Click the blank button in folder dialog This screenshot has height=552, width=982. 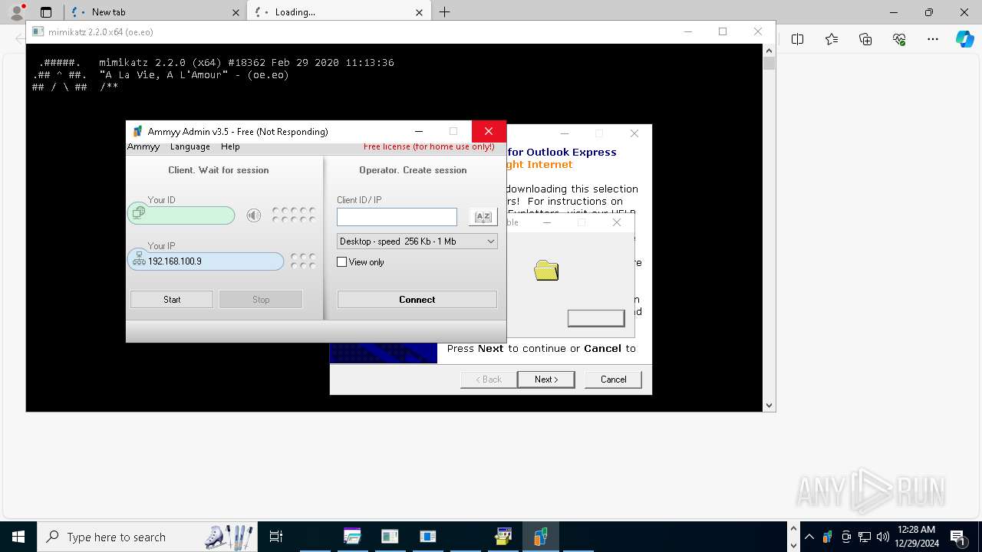click(x=596, y=318)
